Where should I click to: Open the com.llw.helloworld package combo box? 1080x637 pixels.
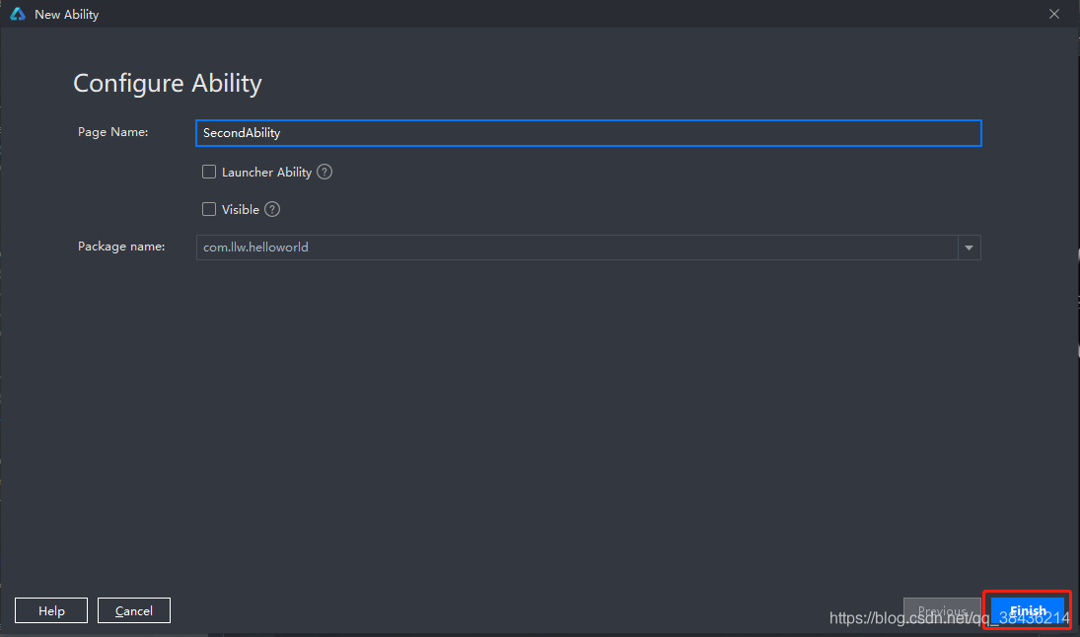[577, 248]
